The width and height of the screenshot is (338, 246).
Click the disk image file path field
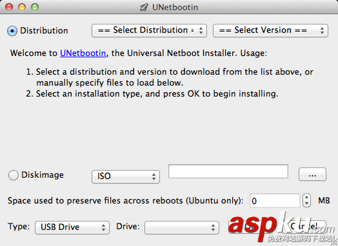pyautogui.click(x=228, y=171)
